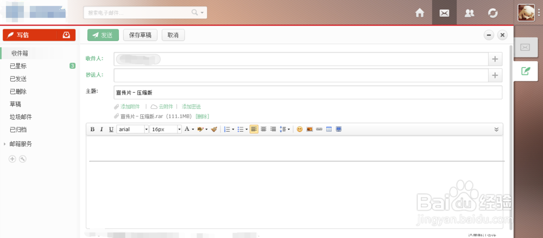The width and height of the screenshot is (543, 238).
Task: Click the 抄送人 CC input field
Action: click(x=301, y=75)
